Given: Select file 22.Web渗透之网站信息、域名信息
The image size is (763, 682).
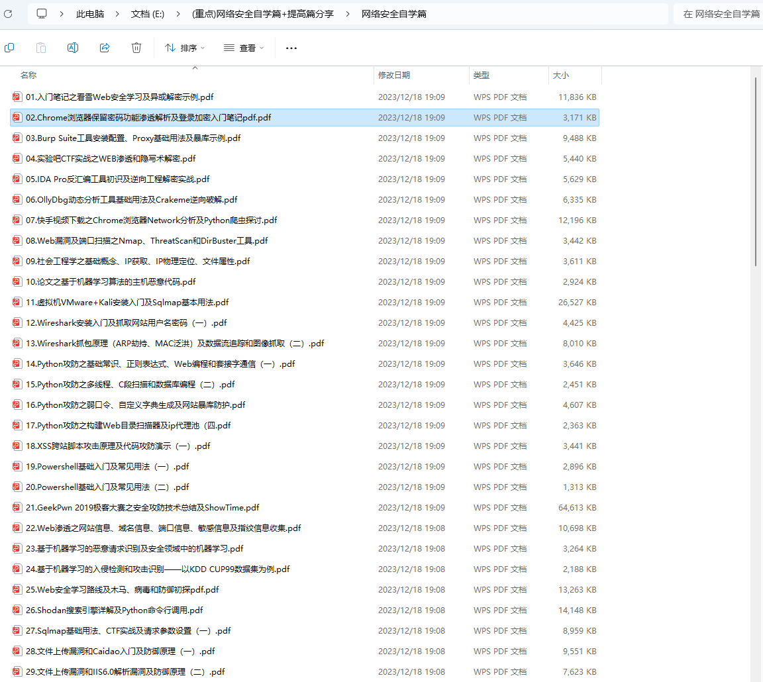Looking at the screenshot, I should click(x=305, y=528).
